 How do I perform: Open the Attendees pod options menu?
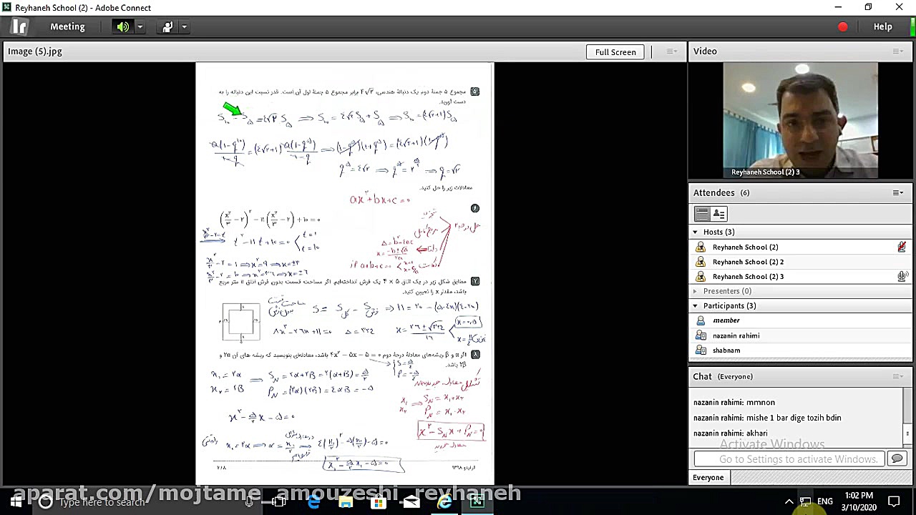click(897, 193)
